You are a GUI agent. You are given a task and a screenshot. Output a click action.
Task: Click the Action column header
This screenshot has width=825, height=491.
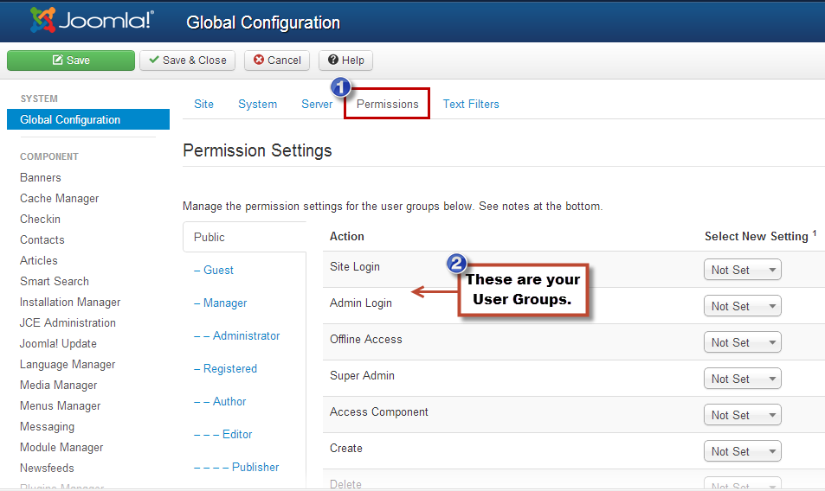tap(347, 236)
